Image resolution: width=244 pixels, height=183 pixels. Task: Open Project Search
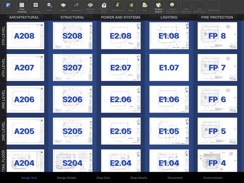(x=158, y=7)
